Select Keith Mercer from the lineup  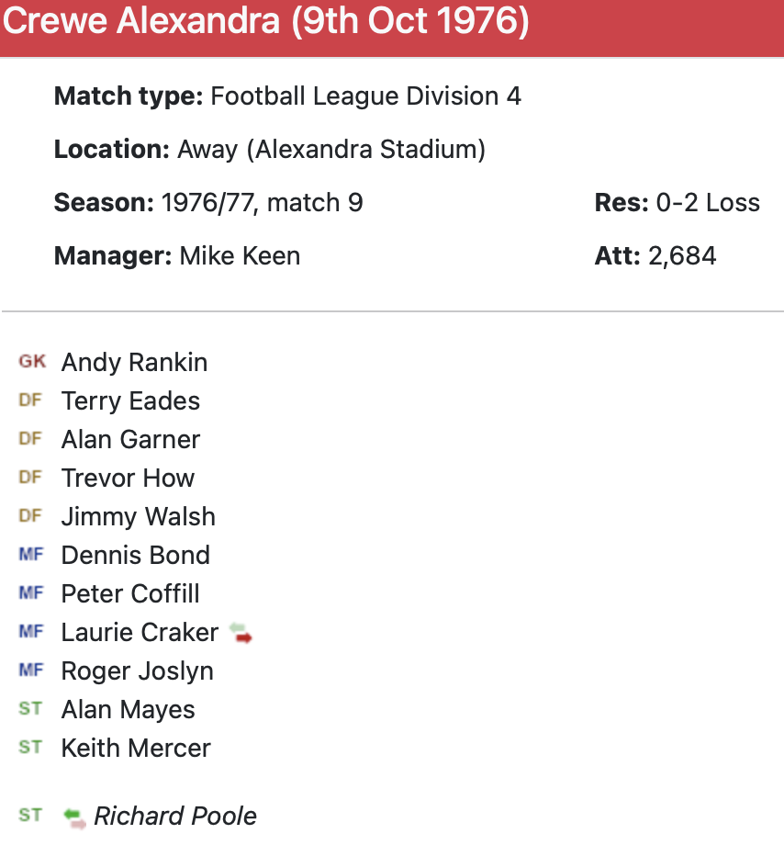click(136, 748)
